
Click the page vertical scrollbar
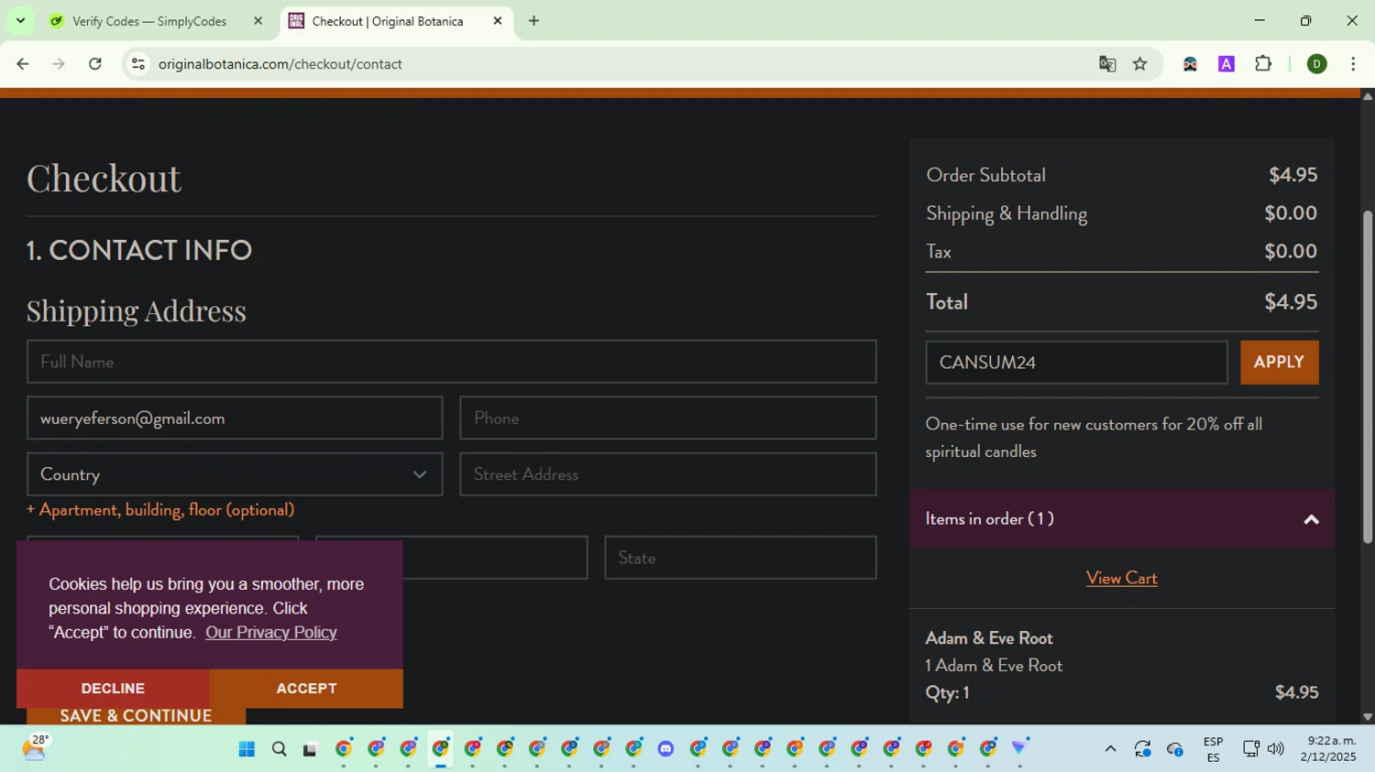pyautogui.click(x=1368, y=377)
